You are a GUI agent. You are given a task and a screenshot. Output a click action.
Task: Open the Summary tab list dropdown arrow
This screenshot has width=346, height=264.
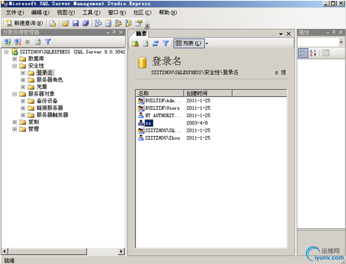coord(281,34)
